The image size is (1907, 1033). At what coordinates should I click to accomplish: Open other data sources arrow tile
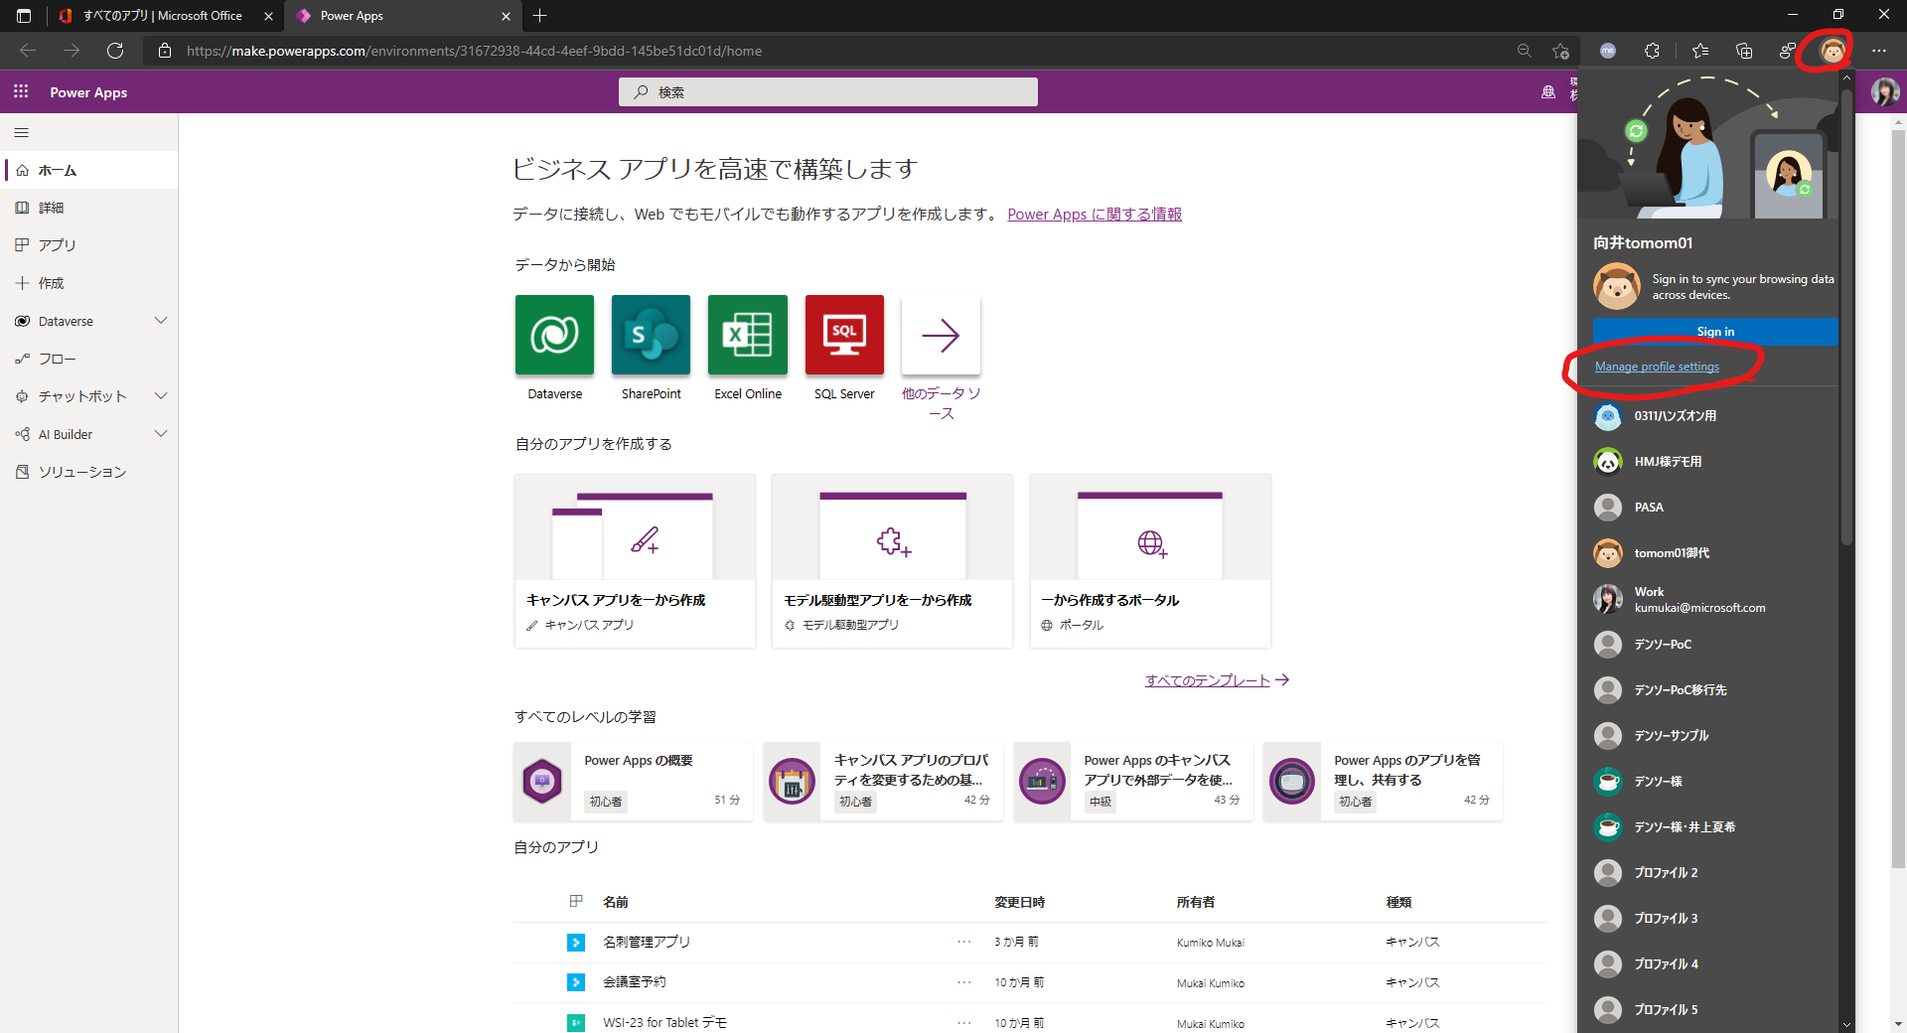[941, 335]
